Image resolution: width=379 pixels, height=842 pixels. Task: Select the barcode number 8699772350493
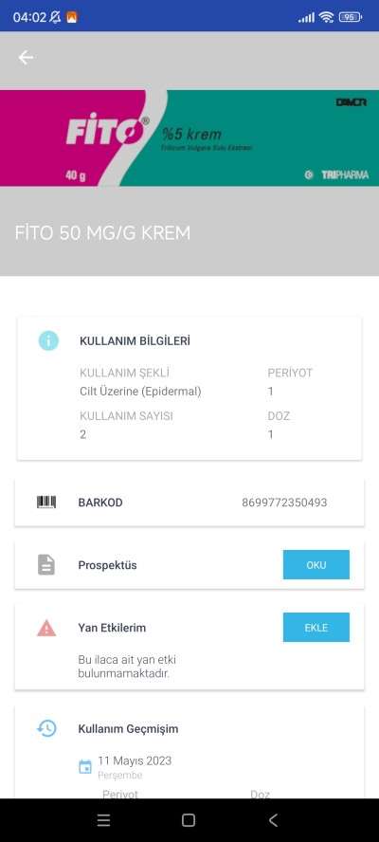pyautogui.click(x=284, y=503)
